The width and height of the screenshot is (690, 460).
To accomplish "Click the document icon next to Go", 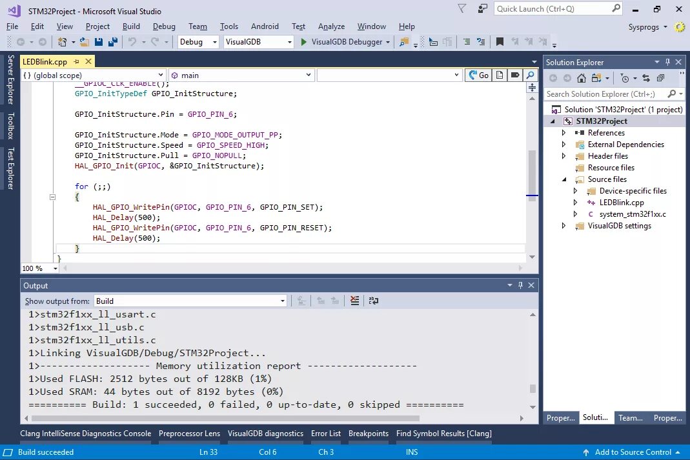I will tap(500, 75).
